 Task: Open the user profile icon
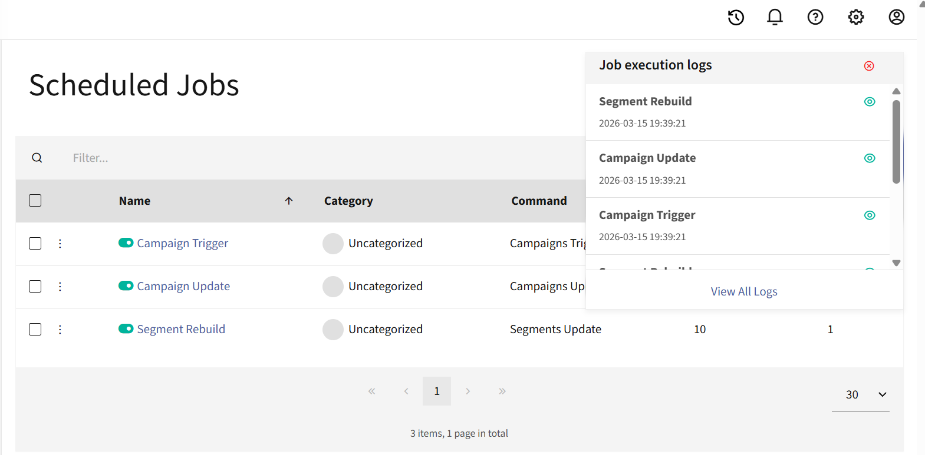click(896, 17)
